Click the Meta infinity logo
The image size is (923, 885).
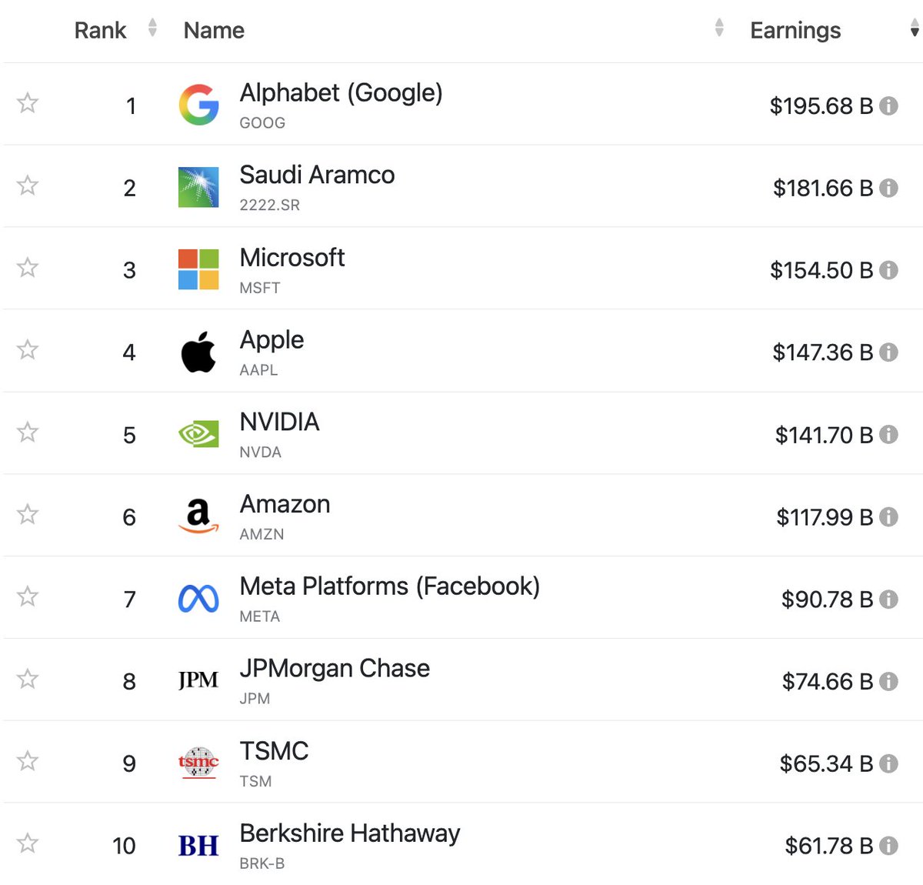coord(198,599)
